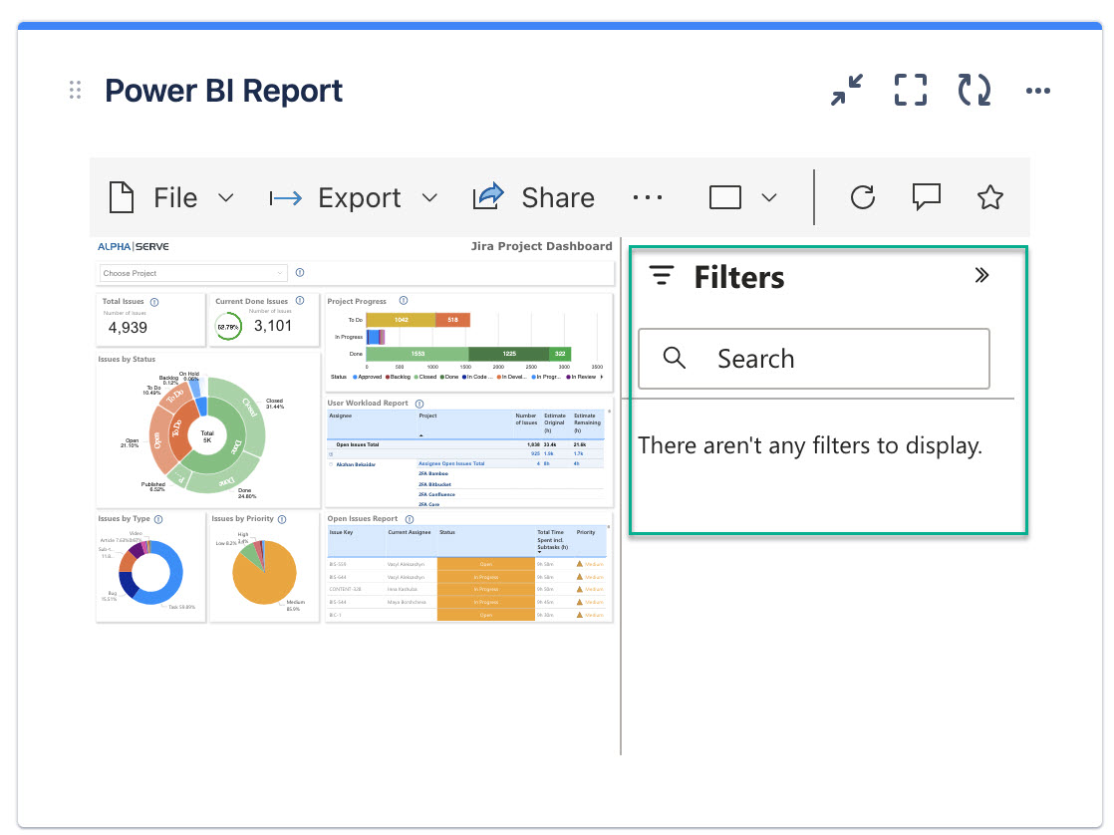Open the File menu dropdown
Screen dimensions: 1114x835
click(x=226, y=196)
